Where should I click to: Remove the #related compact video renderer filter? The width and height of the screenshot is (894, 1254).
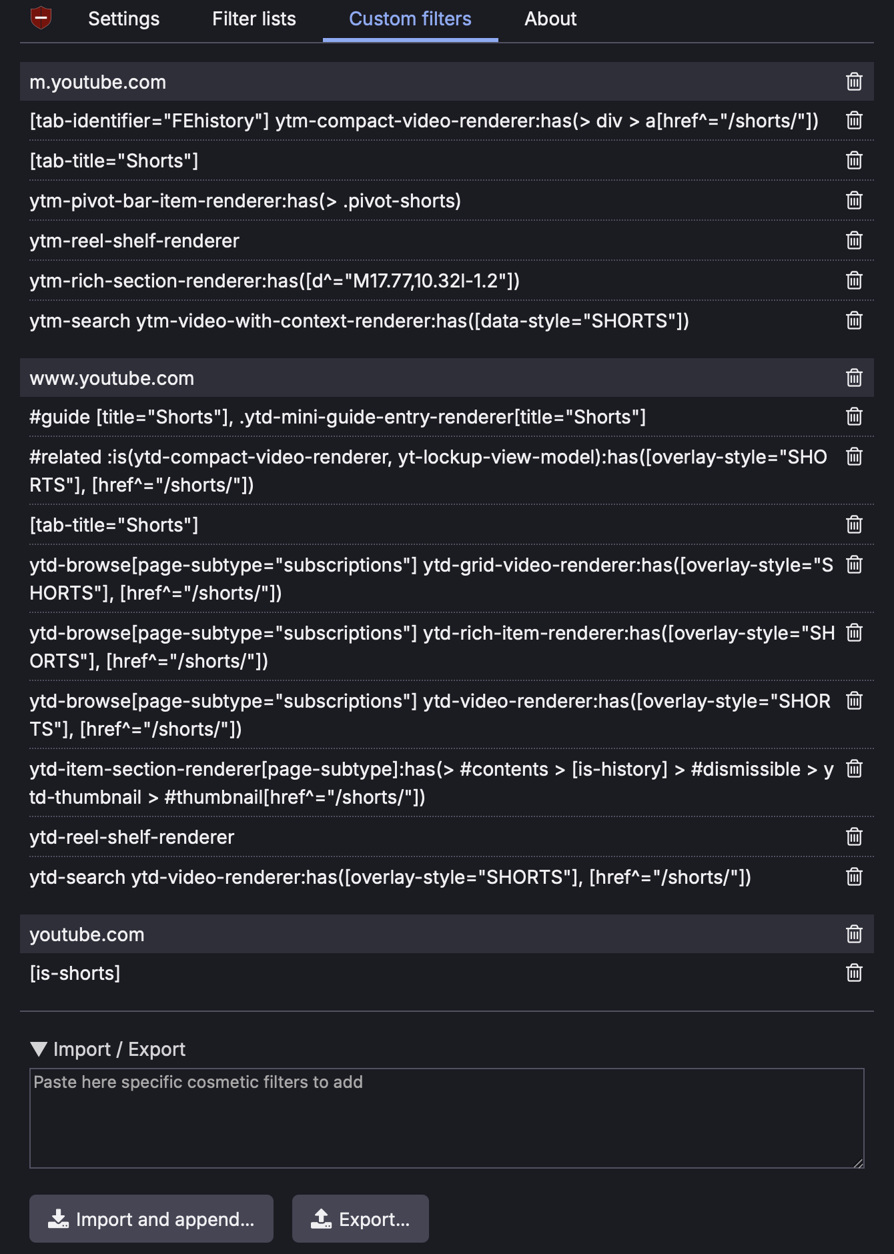[x=855, y=457]
